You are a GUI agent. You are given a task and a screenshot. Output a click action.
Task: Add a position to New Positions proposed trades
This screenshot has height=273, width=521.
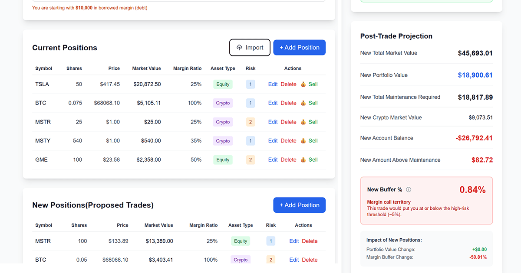(x=299, y=205)
